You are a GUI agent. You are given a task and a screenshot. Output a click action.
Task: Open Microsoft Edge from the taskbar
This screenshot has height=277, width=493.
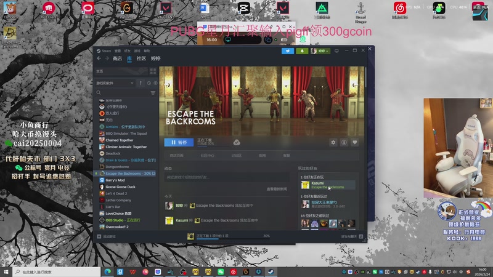pyautogui.click(x=107, y=272)
